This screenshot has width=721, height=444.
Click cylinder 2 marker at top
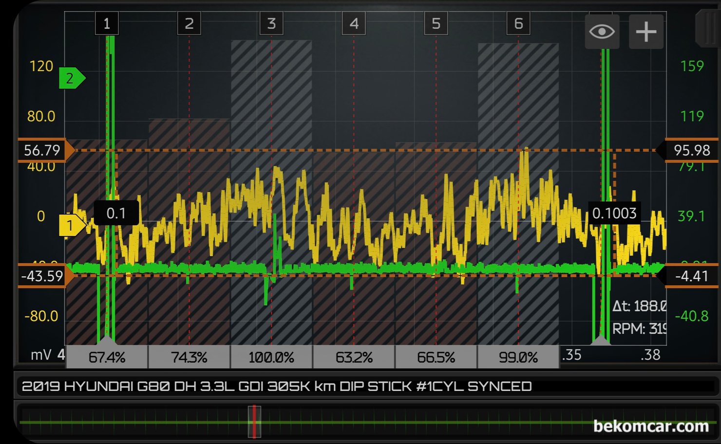[x=189, y=23]
